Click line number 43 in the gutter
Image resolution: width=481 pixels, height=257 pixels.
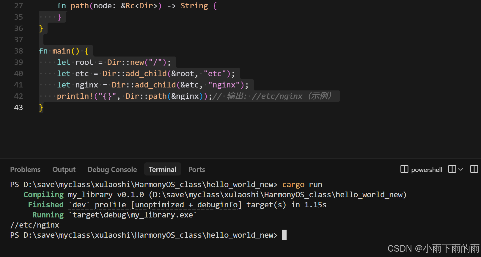click(x=18, y=107)
